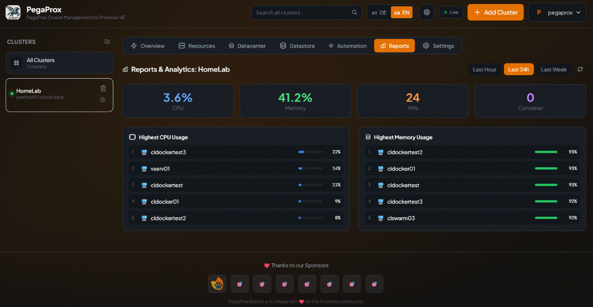Viewport: 593px width, 307px height.
Task: Add a cluster group folder icon
Action: click(x=107, y=42)
